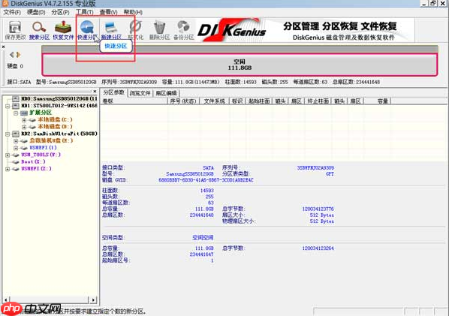
Task: Open the 硬盘(D) menu
Action: (36, 12)
